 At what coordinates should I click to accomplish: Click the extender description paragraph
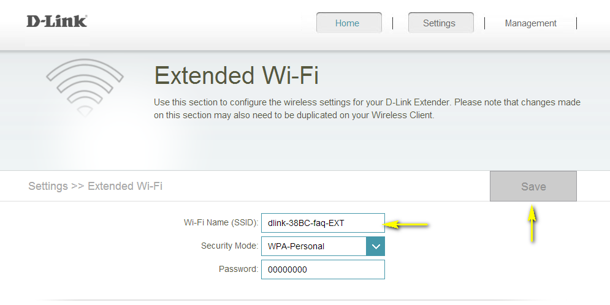click(367, 108)
